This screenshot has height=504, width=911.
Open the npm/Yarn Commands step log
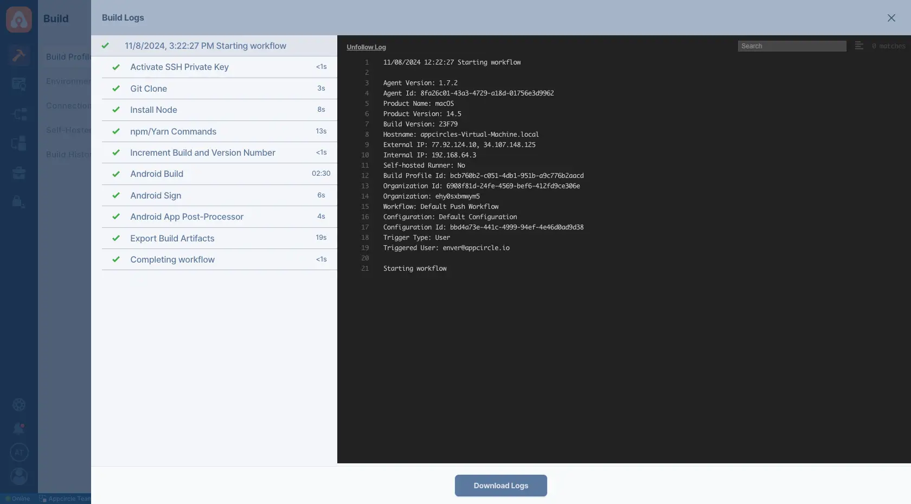(x=220, y=131)
